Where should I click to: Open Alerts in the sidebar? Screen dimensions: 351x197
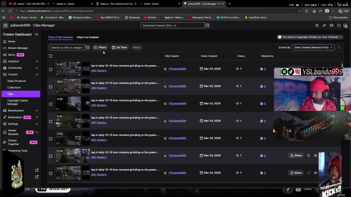pyautogui.click(x=12, y=55)
